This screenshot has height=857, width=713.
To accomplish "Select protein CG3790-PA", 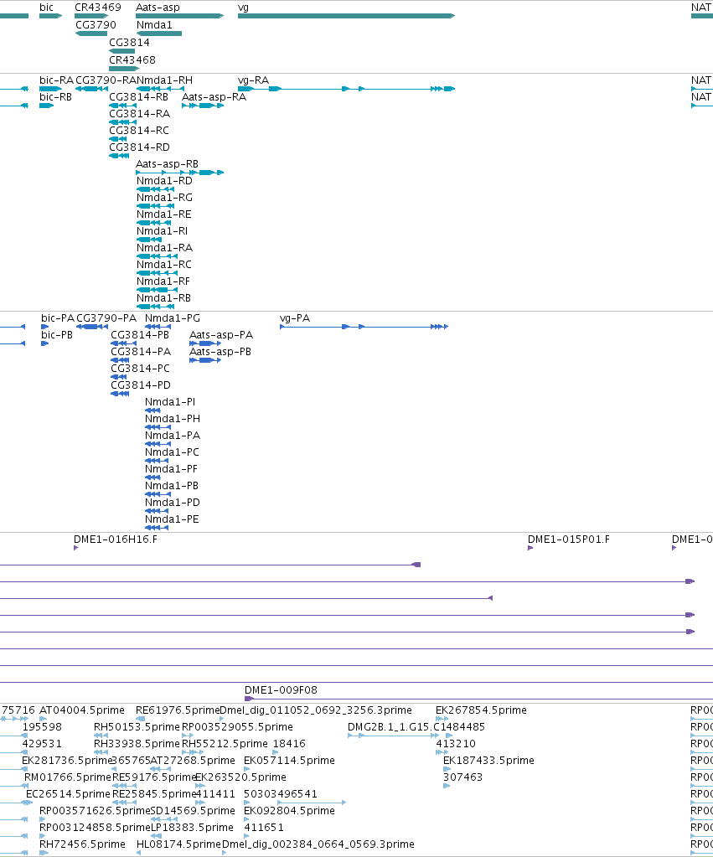I will pyautogui.click(x=92, y=327).
